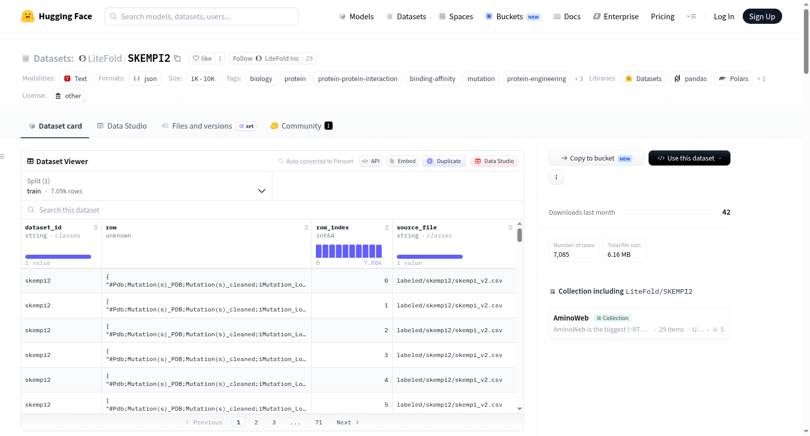This screenshot has height=436, width=810.
Task: Select the pandas library tag
Action: click(x=691, y=78)
